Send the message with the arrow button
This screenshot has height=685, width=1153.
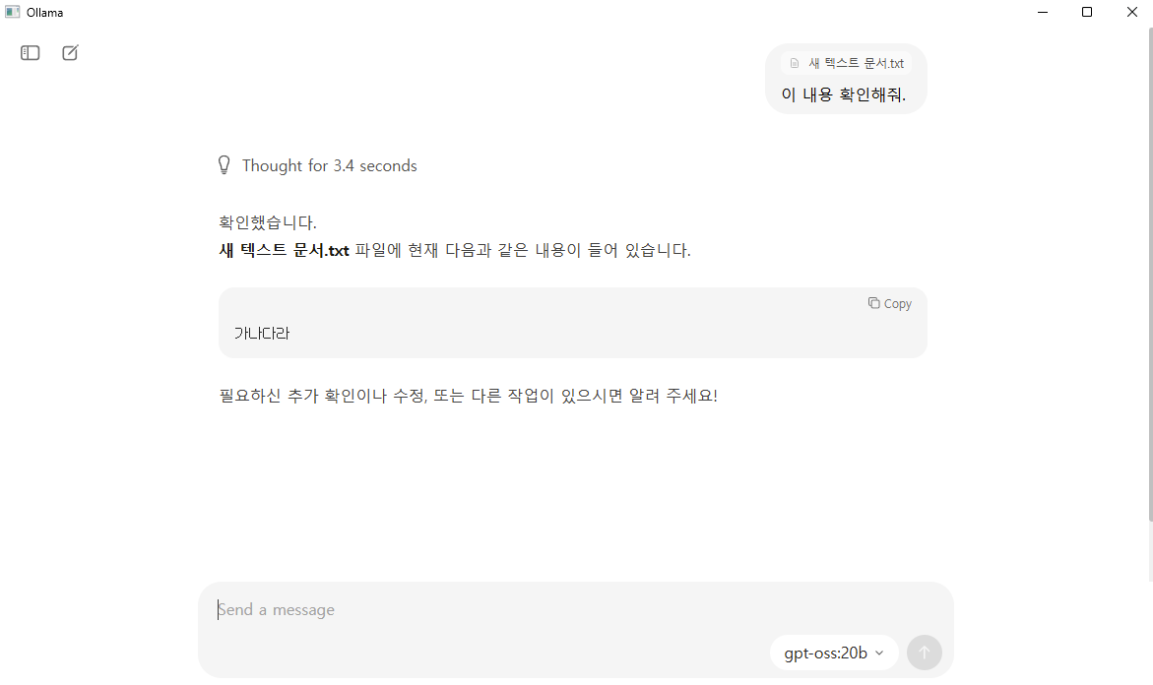click(x=925, y=653)
